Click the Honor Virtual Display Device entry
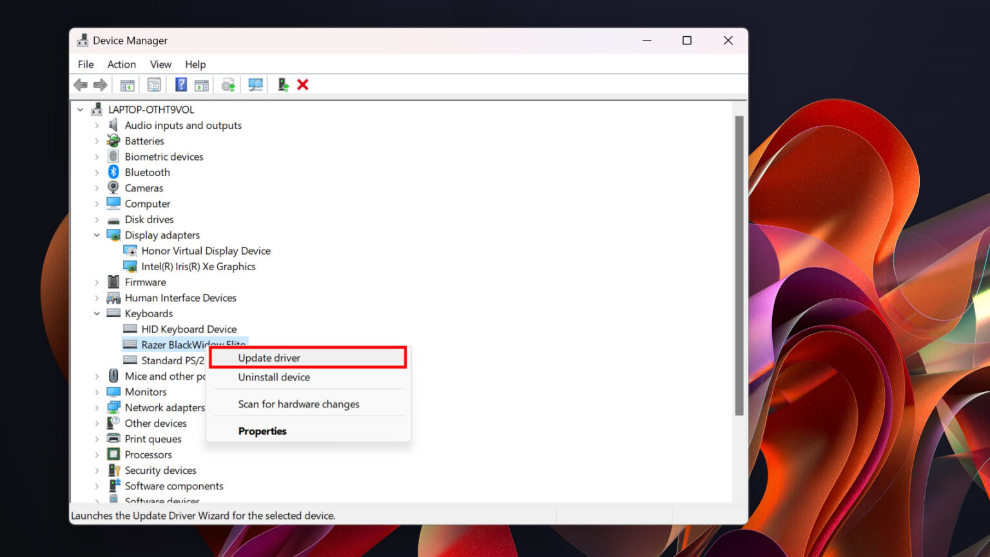Screen dimensions: 990x557 tap(206, 251)
